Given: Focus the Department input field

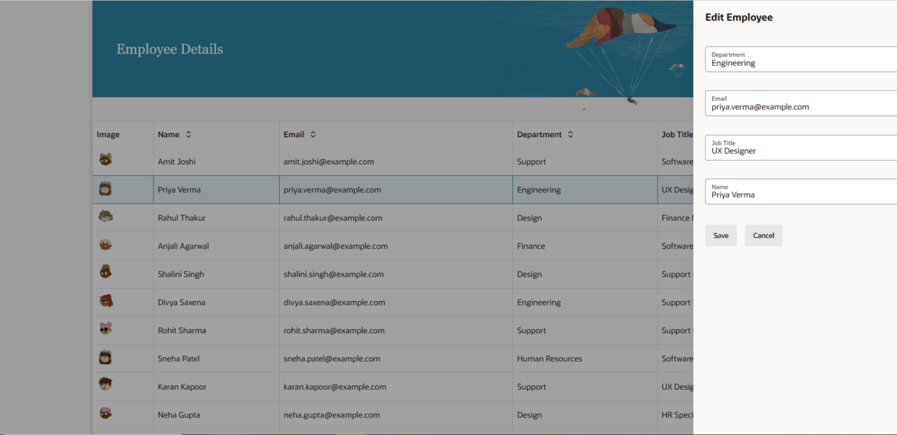Looking at the screenshot, I should [801, 59].
